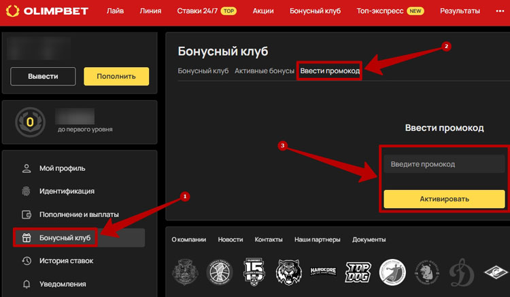Open the О компании footer link
Screen dimensions: 510x297
[x=188, y=239]
